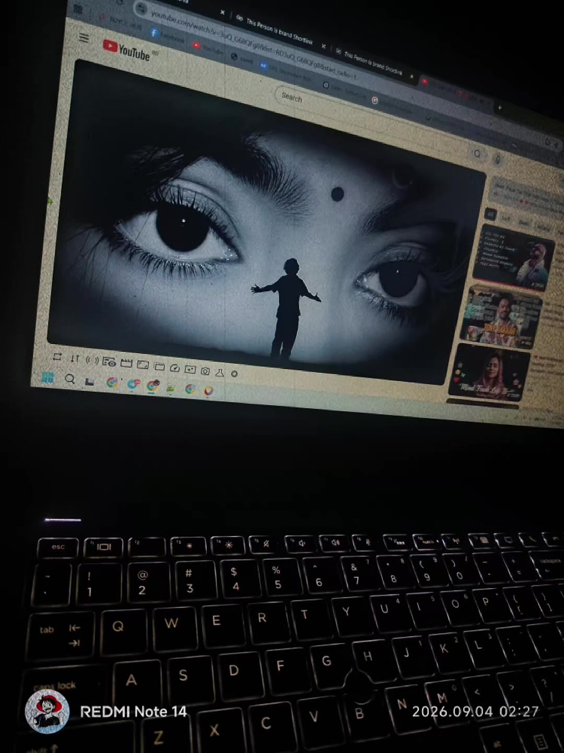Click the flask icon below the video
Image resolution: width=564 pixels, height=753 pixels.
tap(220, 372)
